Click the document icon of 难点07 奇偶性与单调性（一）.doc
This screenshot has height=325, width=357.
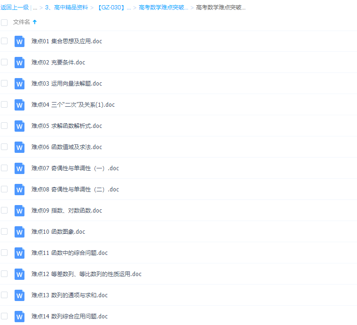click(19, 168)
